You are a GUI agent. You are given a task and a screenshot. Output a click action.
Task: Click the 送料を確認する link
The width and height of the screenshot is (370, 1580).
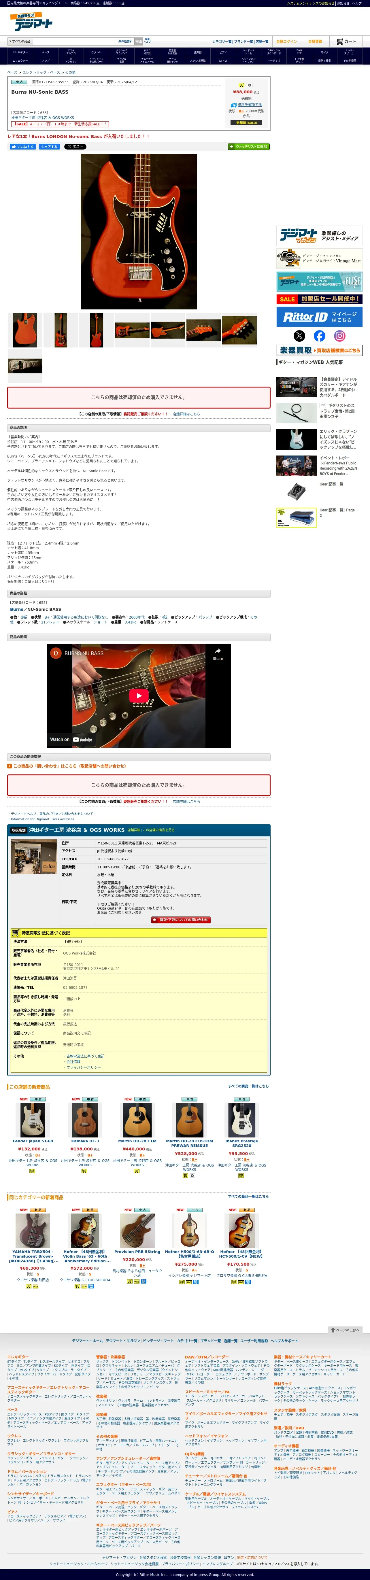[x=249, y=105]
